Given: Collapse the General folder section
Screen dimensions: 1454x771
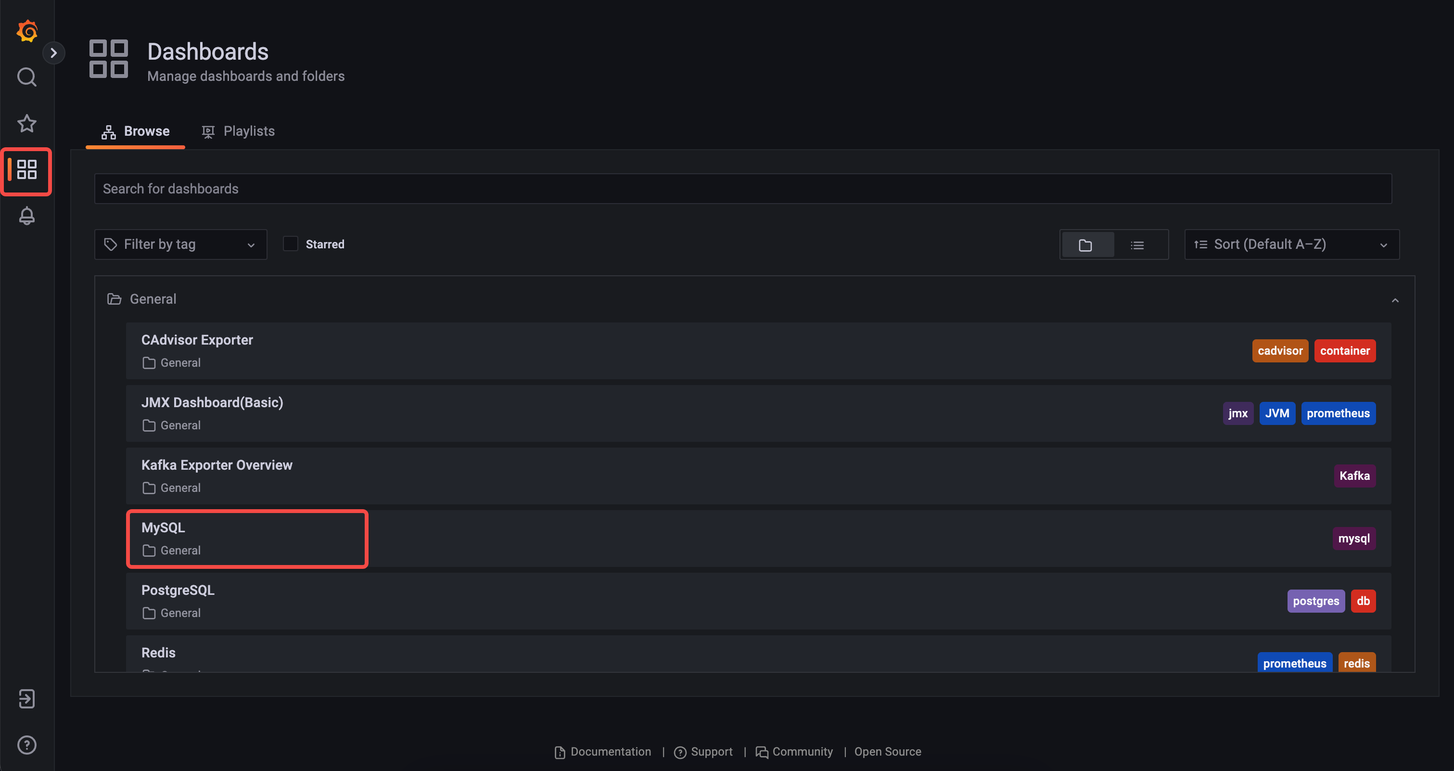Looking at the screenshot, I should click(x=1395, y=300).
